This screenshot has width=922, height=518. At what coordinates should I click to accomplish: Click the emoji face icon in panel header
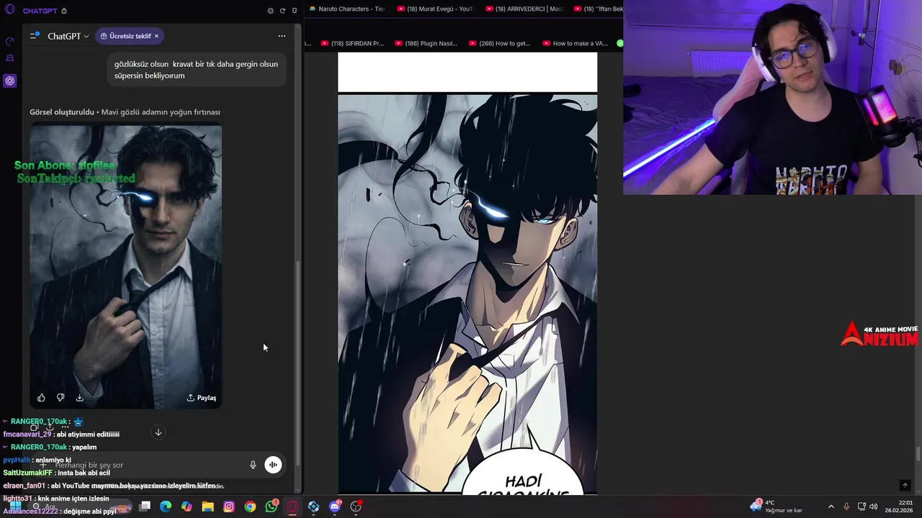(270, 11)
